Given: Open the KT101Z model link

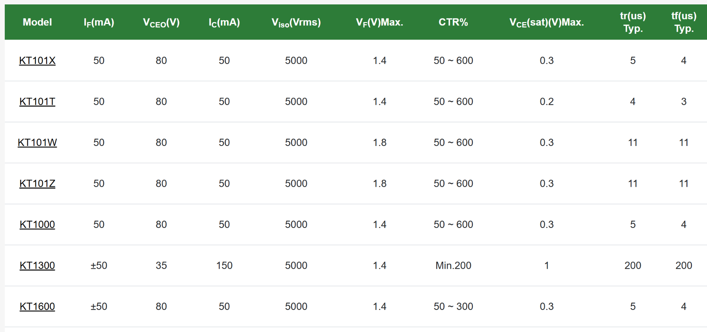Looking at the screenshot, I should tap(37, 183).
